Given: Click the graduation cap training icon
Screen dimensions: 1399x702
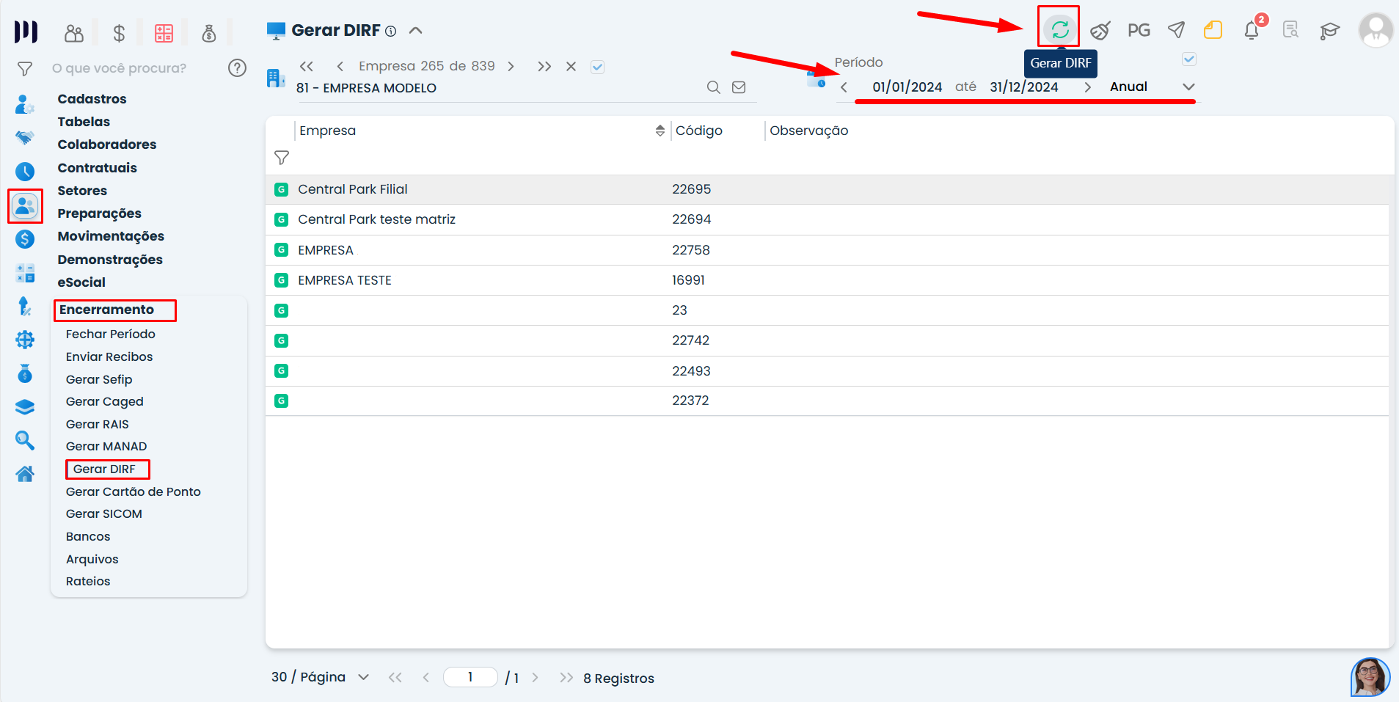Looking at the screenshot, I should 1329,30.
